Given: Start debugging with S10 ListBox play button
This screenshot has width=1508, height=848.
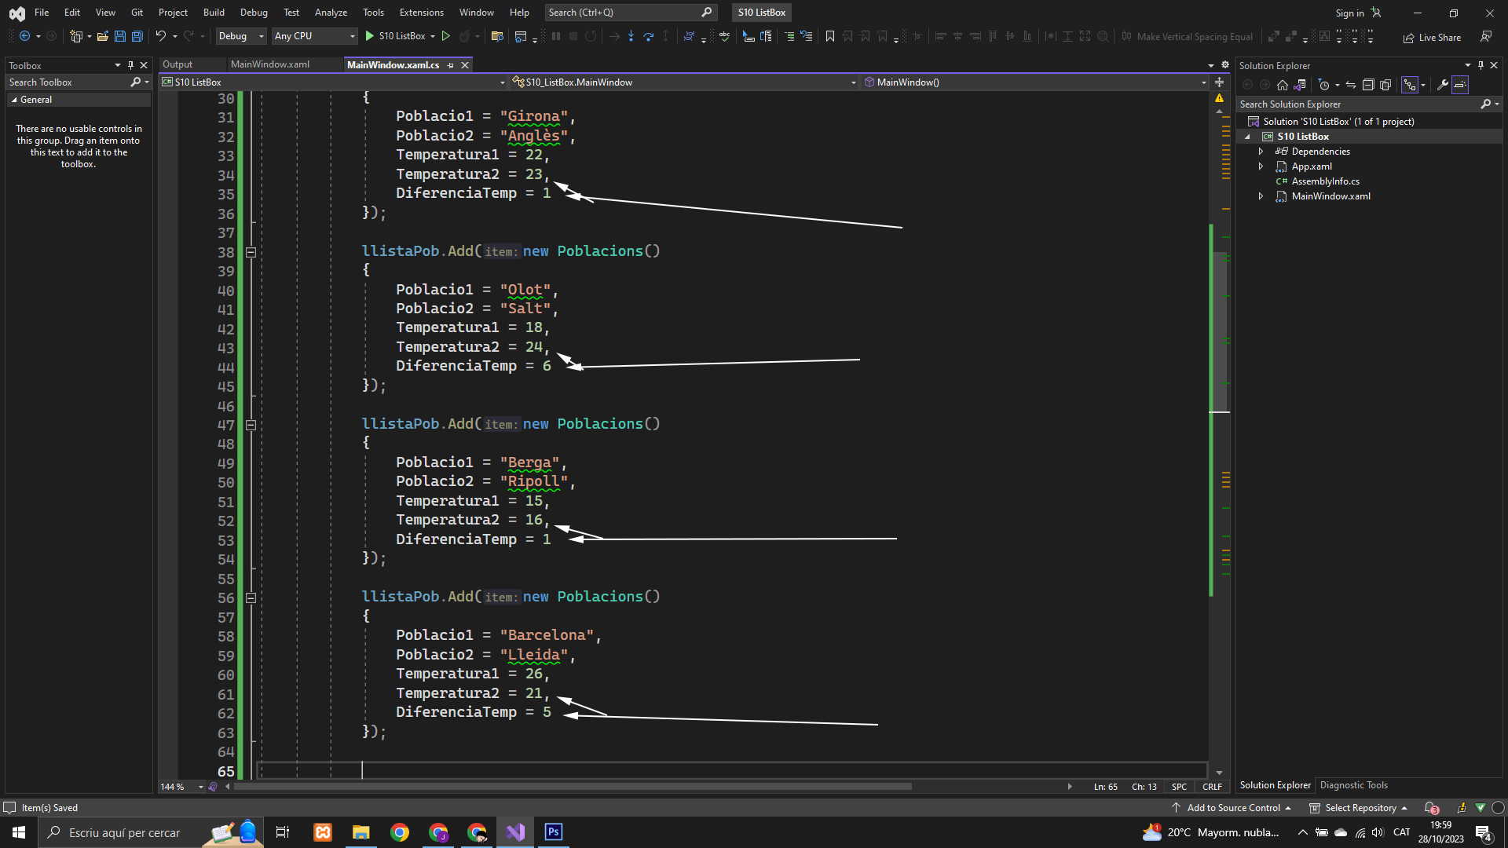Looking at the screenshot, I should (x=370, y=36).
